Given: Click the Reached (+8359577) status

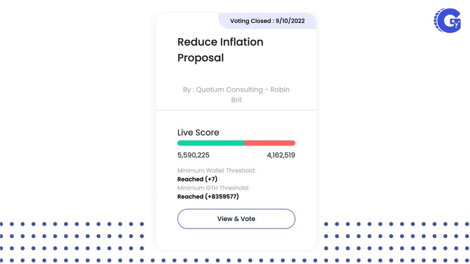Looking at the screenshot, I should (208, 196).
